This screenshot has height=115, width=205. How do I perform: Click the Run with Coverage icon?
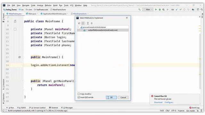point(163,10)
